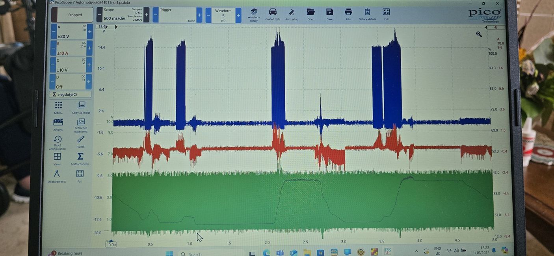Decrease Channel B input range

tap(53, 48)
